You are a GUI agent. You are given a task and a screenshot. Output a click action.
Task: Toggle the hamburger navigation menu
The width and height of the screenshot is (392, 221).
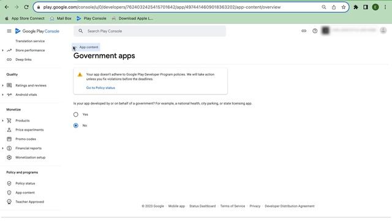click(9, 31)
